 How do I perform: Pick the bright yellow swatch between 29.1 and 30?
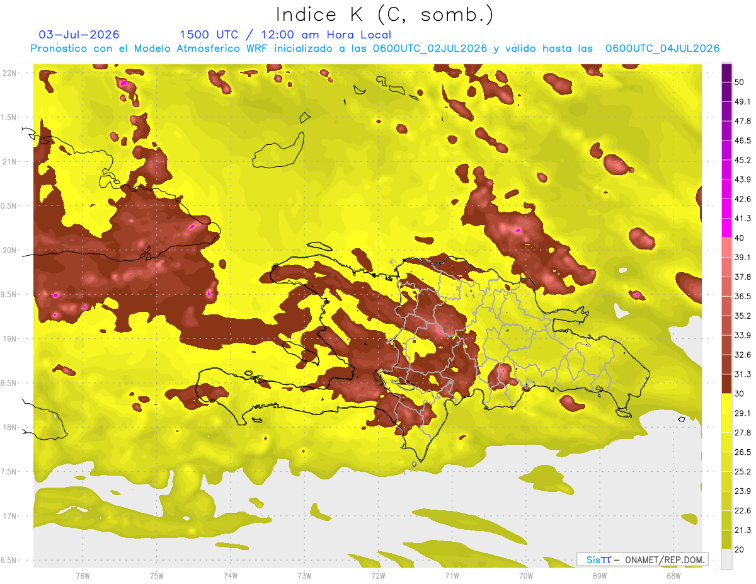pyautogui.click(x=726, y=403)
